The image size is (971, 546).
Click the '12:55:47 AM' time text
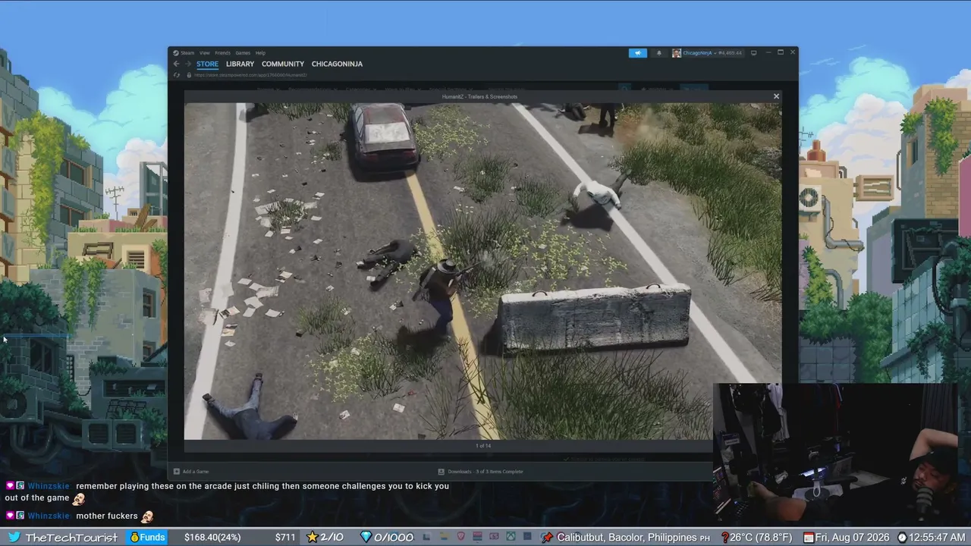(x=937, y=538)
